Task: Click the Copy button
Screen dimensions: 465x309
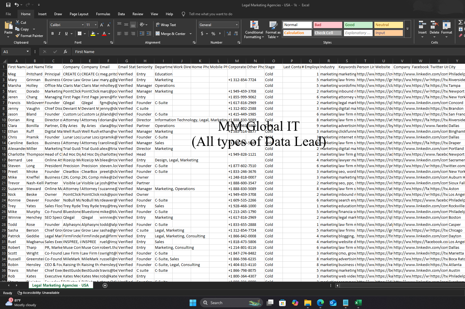Action: [22, 29]
